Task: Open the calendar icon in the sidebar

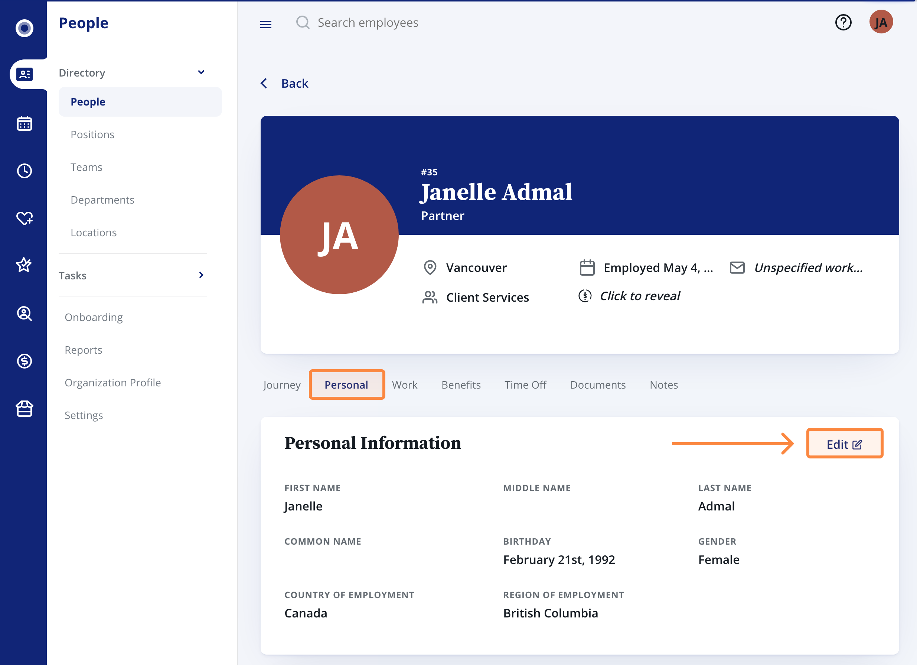Action: (x=24, y=123)
